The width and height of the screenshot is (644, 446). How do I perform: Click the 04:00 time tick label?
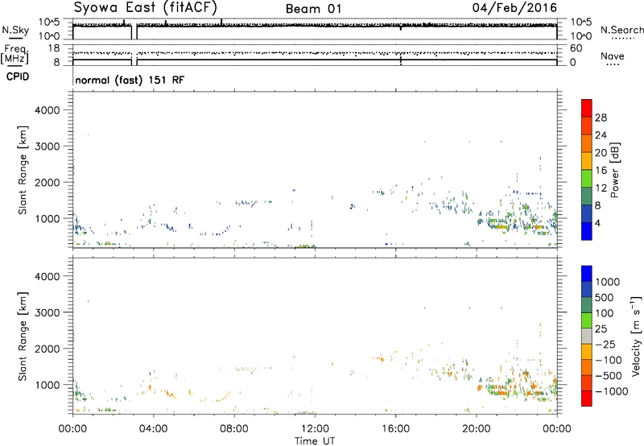(153, 429)
